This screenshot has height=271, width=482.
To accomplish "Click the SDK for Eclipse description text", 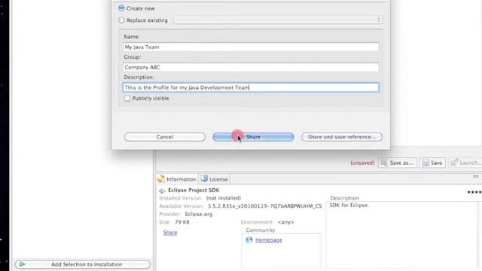I will click(349, 206).
